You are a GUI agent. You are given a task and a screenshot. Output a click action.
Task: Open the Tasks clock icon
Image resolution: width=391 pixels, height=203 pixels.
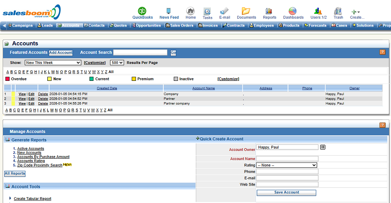pyautogui.click(x=208, y=11)
